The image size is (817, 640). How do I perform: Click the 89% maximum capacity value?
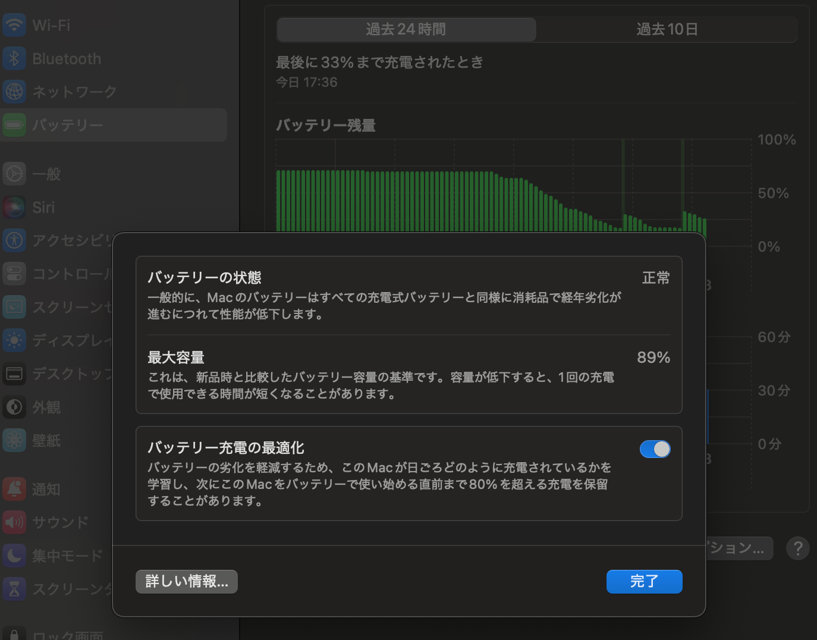[653, 357]
